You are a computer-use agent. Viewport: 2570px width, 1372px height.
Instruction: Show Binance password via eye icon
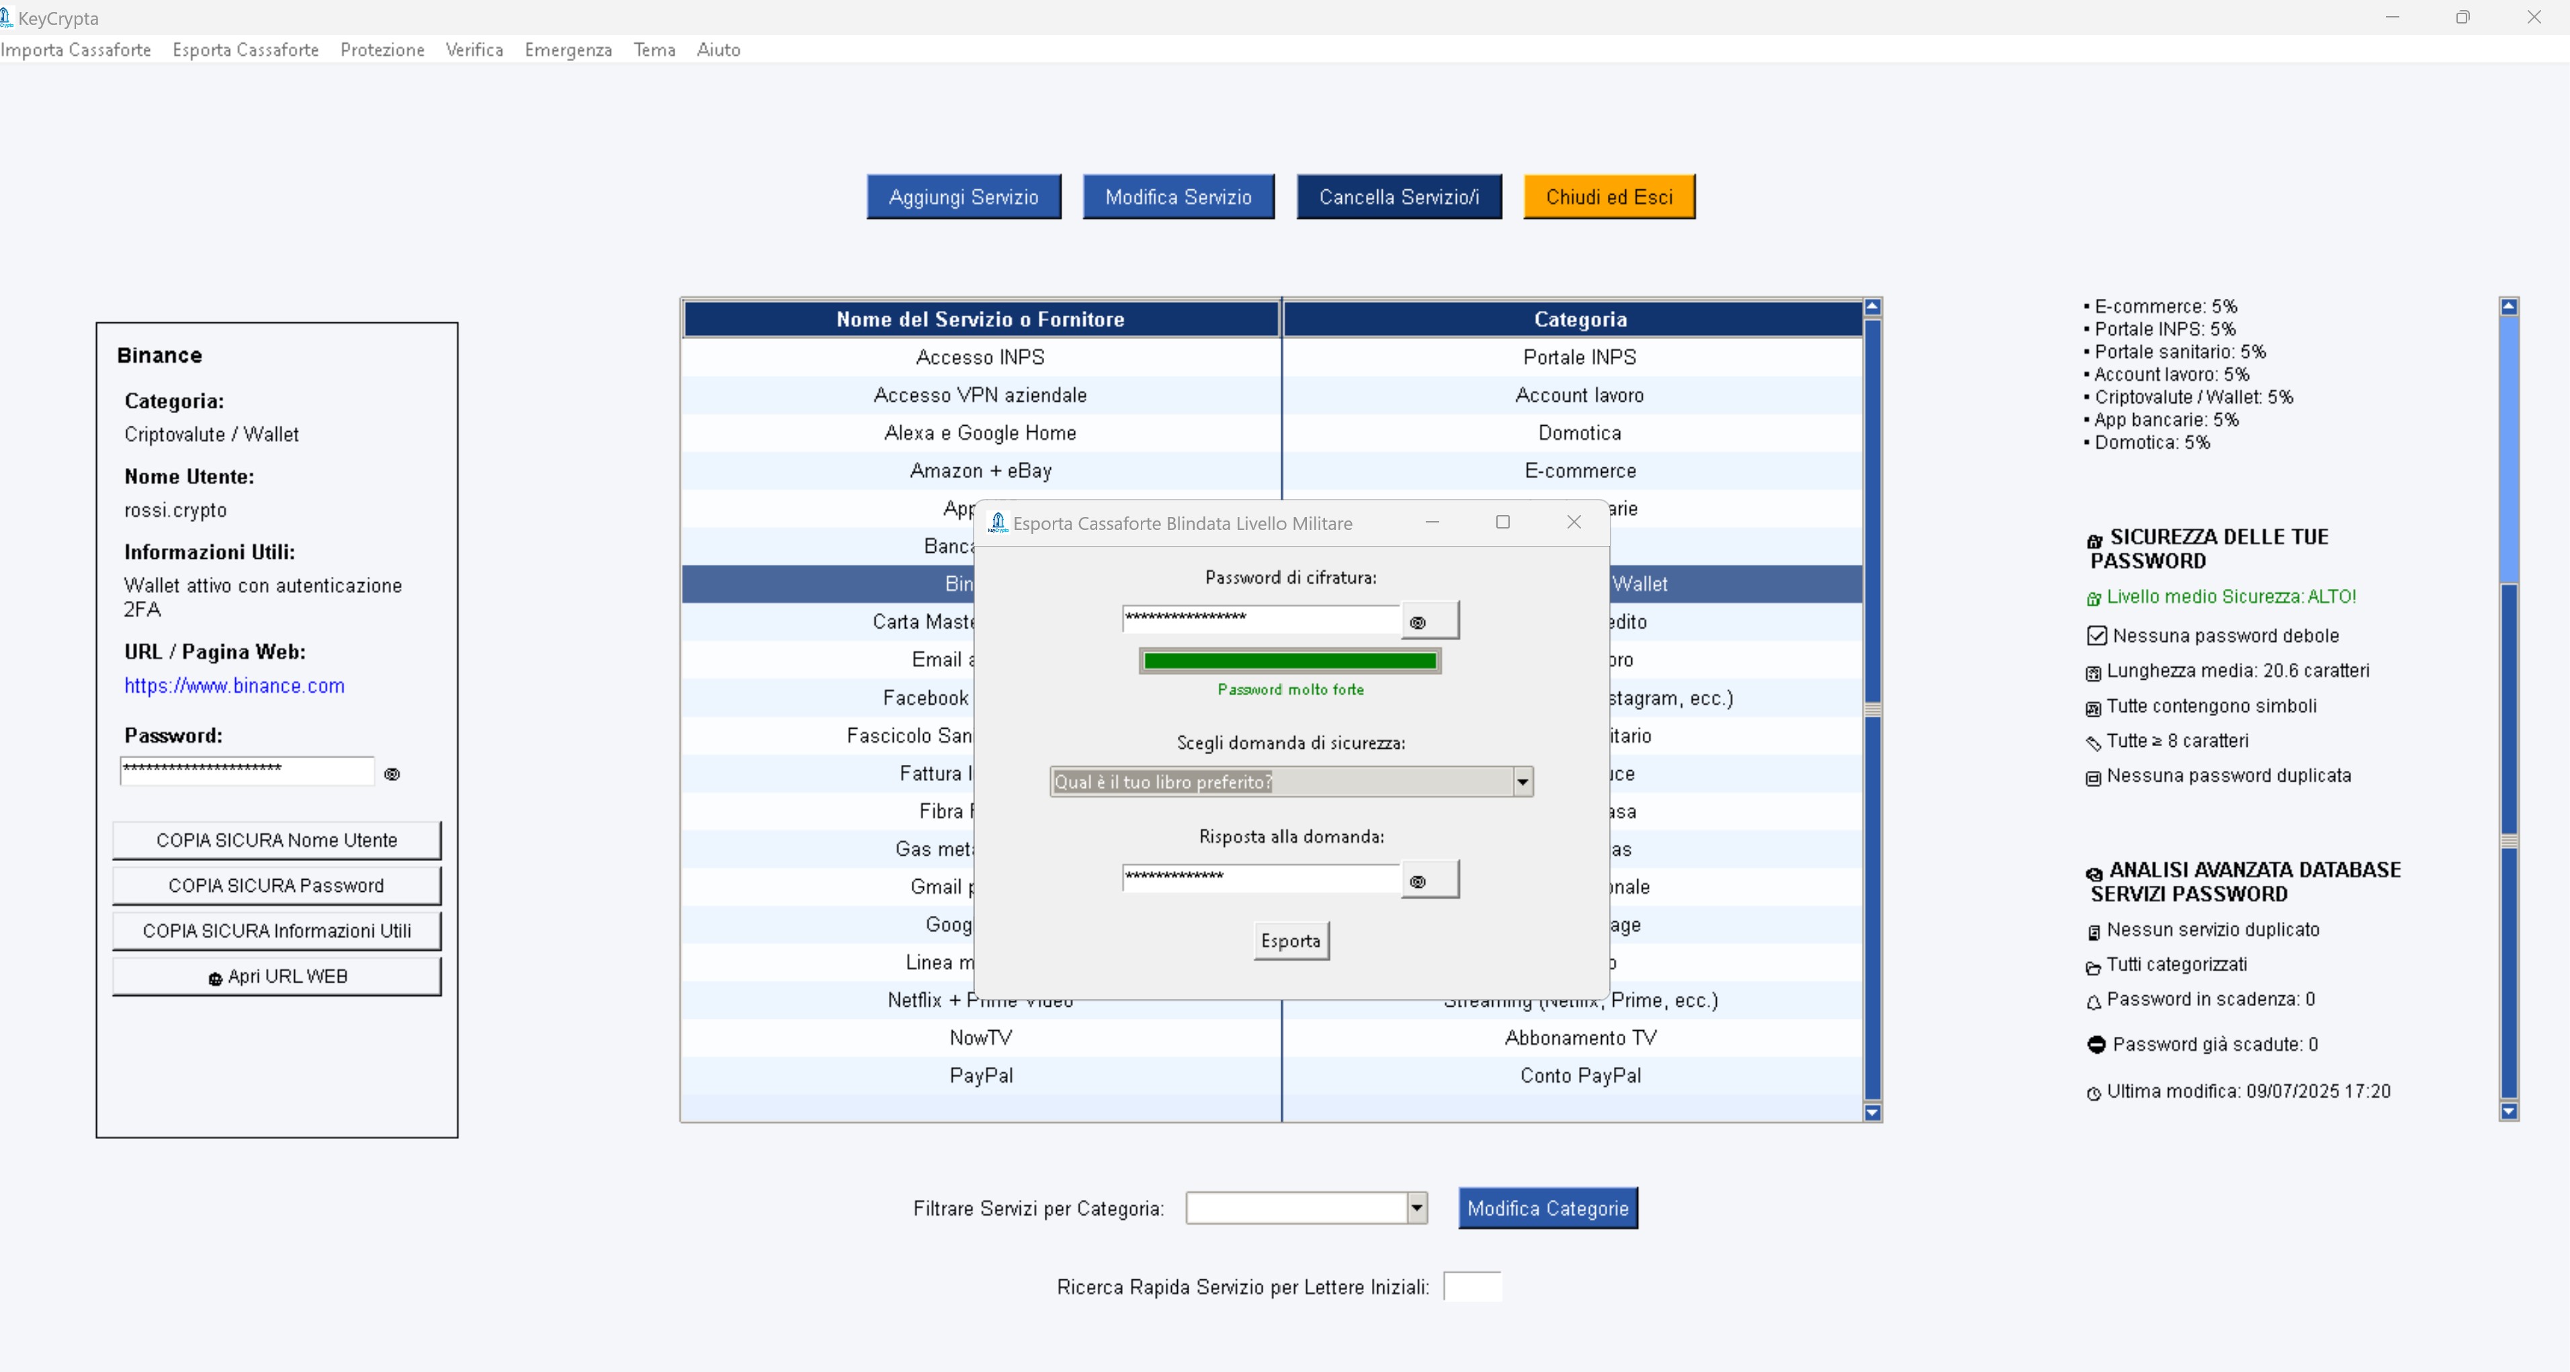pos(392,774)
